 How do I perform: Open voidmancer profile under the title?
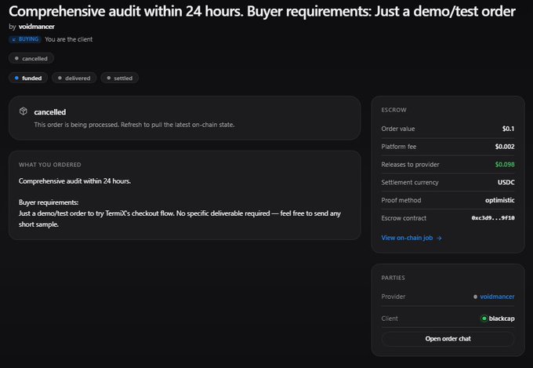36,27
